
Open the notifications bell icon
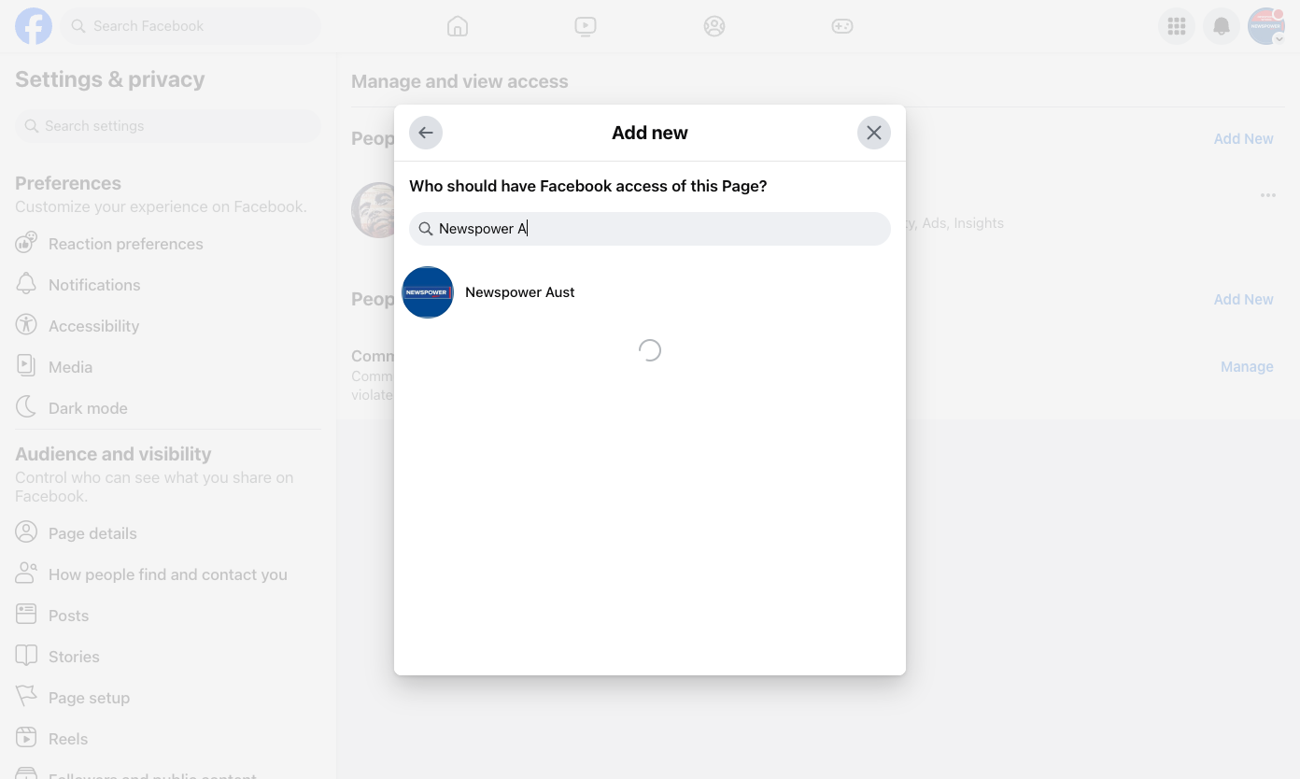tap(1222, 26)
